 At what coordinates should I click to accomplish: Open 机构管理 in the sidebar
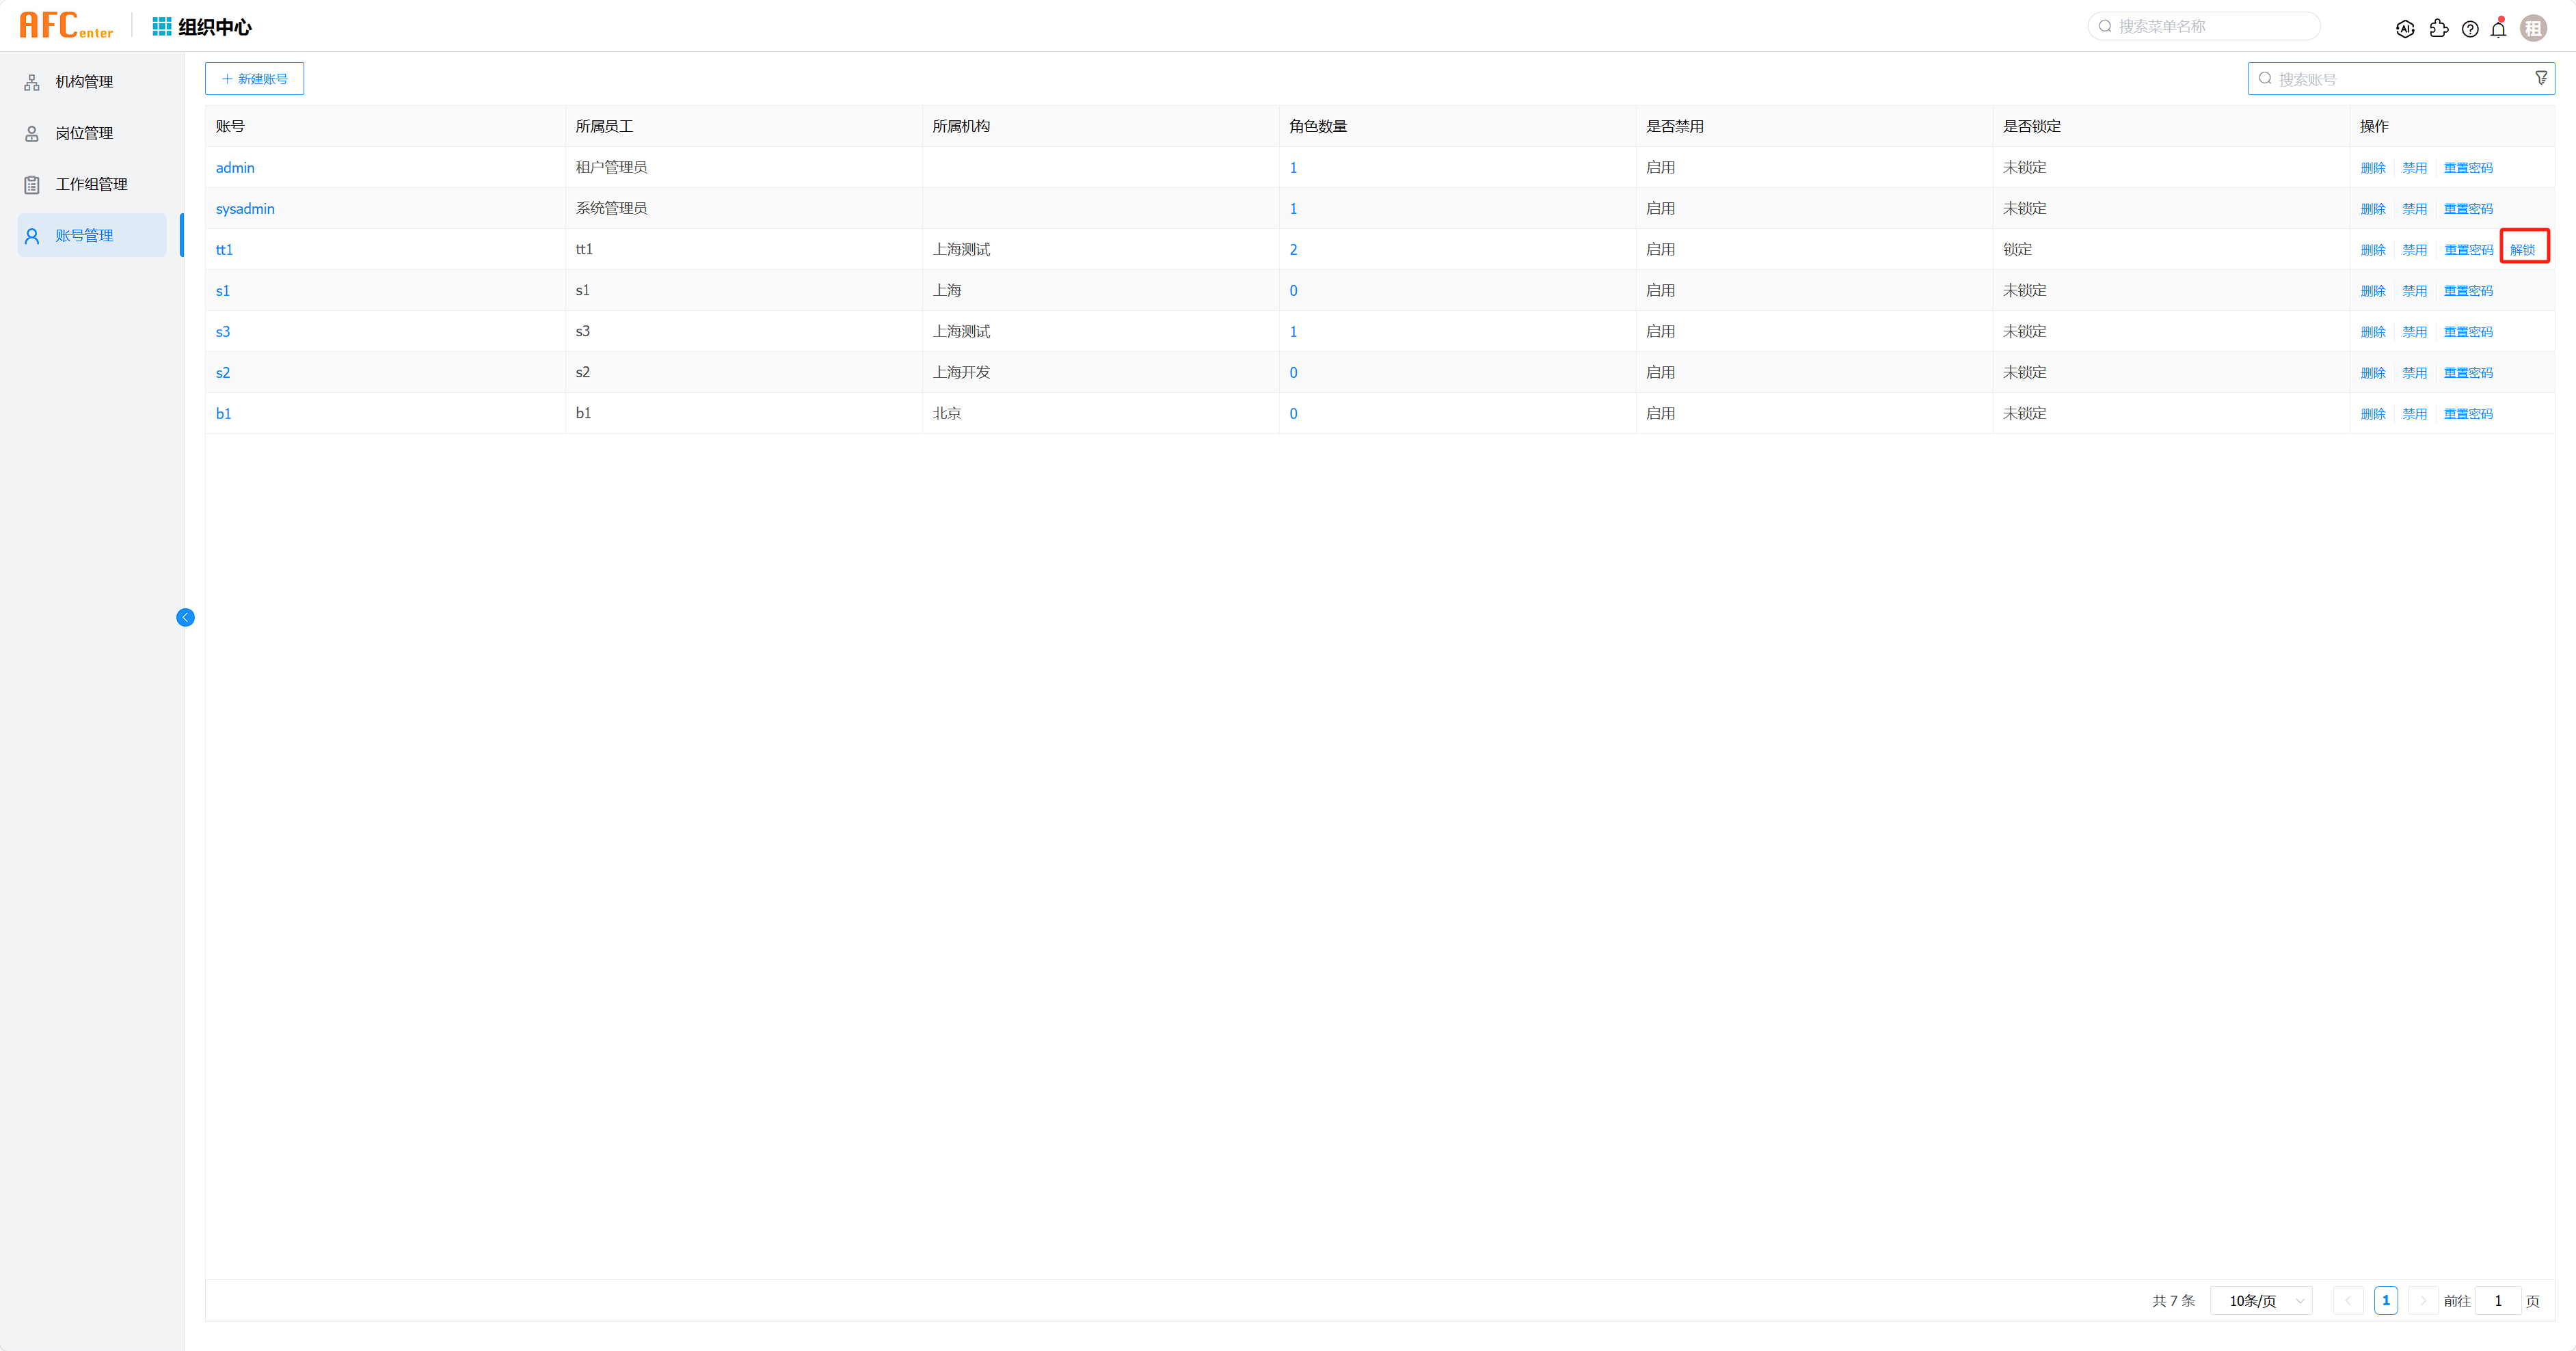click(84, 82)
